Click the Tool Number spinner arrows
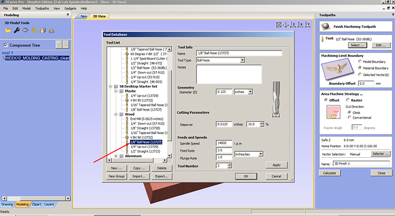 229,166
